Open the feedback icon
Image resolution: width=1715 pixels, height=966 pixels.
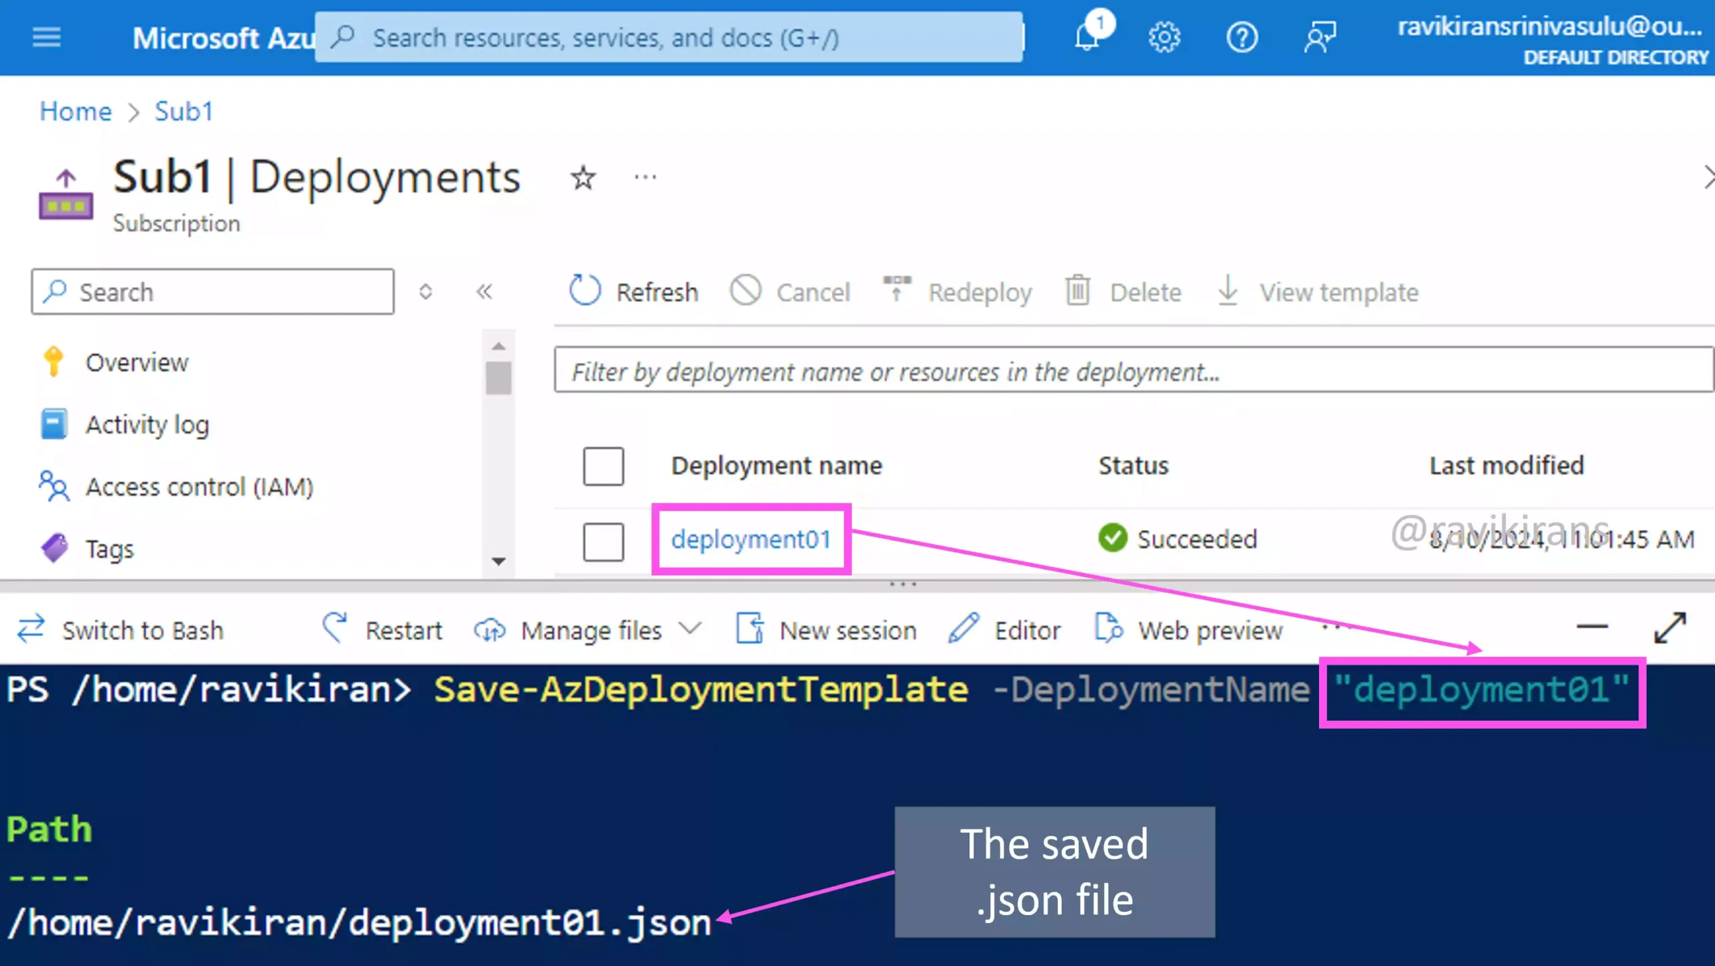pyautogui.click(x=1319, y=37)
